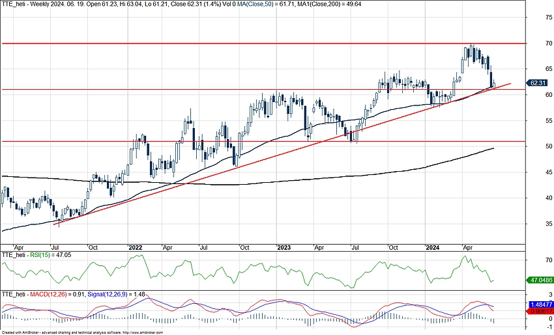Click the 75 price axis label
This screenshot has width=554, height=335.
pos(549,18)
